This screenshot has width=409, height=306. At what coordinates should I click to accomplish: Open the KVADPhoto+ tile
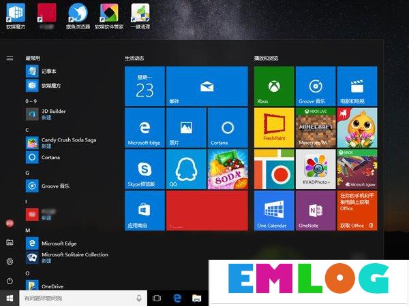pos(316,169)
